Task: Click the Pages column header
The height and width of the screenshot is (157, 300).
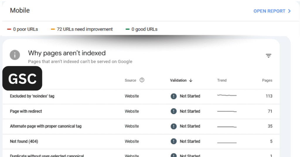Action: pos(267,81)
